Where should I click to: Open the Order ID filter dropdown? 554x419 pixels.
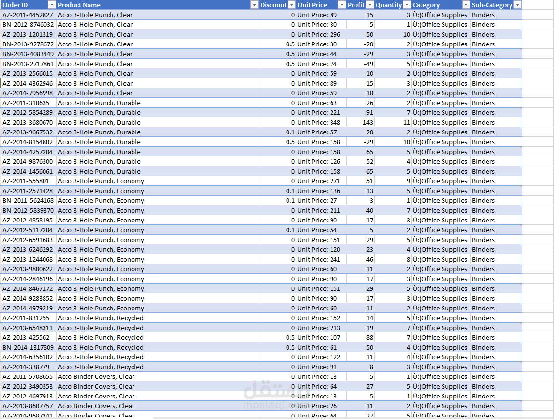51,5
